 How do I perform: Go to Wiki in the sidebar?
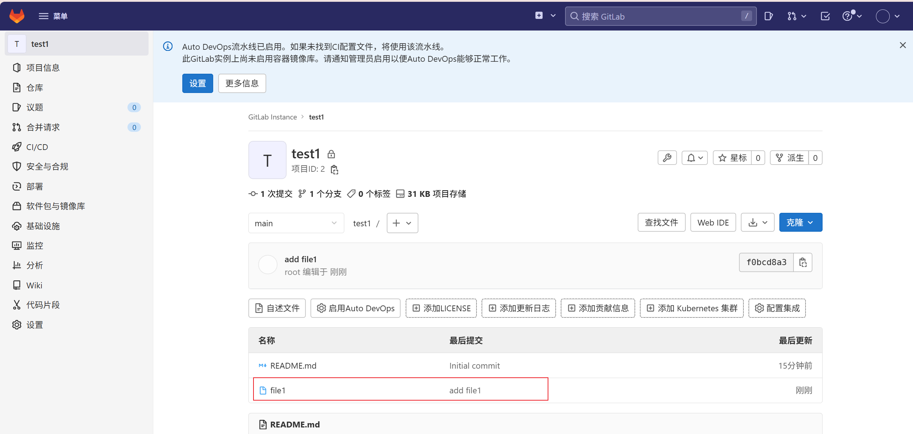tap(34, 285)
